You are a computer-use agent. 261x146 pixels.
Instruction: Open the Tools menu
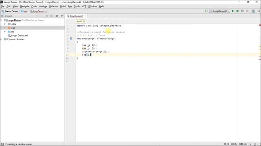[x=77, y=6]
